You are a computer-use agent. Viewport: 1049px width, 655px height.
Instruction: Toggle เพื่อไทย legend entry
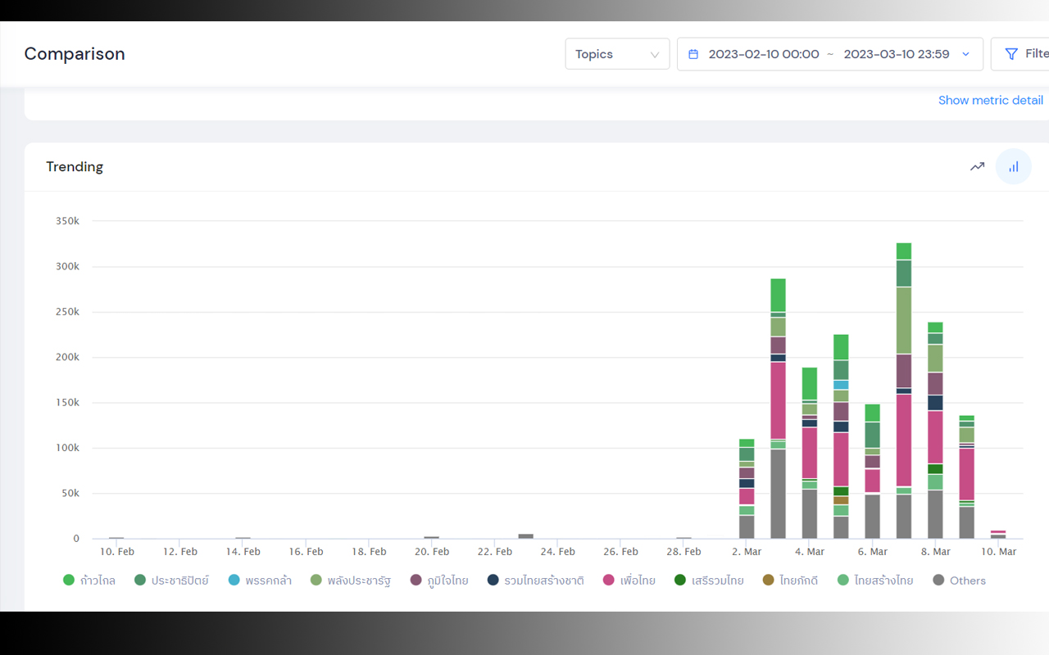[629, 580]
